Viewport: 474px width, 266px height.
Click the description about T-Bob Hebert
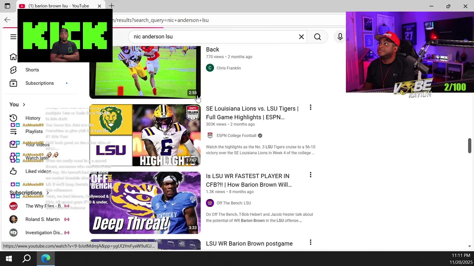(260, 217)
